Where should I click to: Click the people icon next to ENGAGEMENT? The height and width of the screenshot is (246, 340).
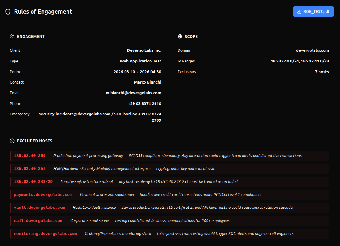(x=12, y=36)
